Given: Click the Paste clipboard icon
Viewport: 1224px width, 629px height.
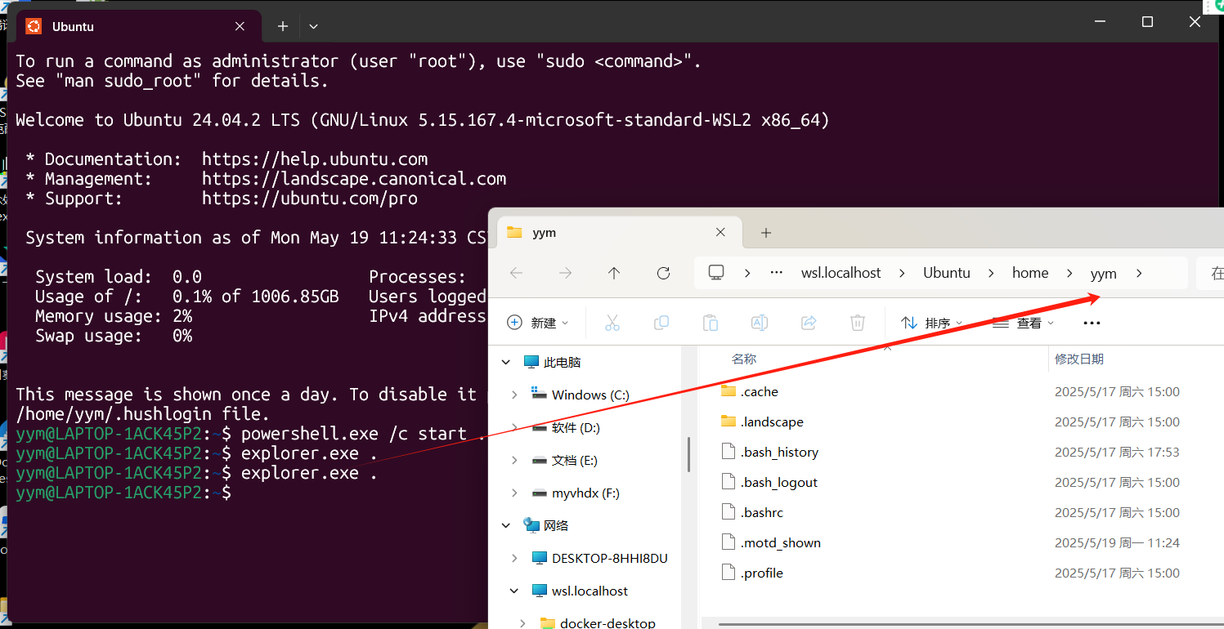Looking at the screenshot, I should tap(711, 323).
